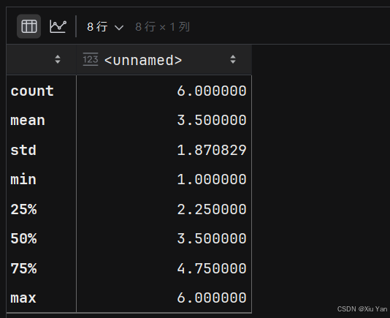Select the mean row label
390x318 pixels.
pos(28,121)
